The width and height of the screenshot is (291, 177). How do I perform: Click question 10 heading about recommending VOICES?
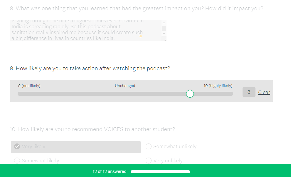[92, 129]
